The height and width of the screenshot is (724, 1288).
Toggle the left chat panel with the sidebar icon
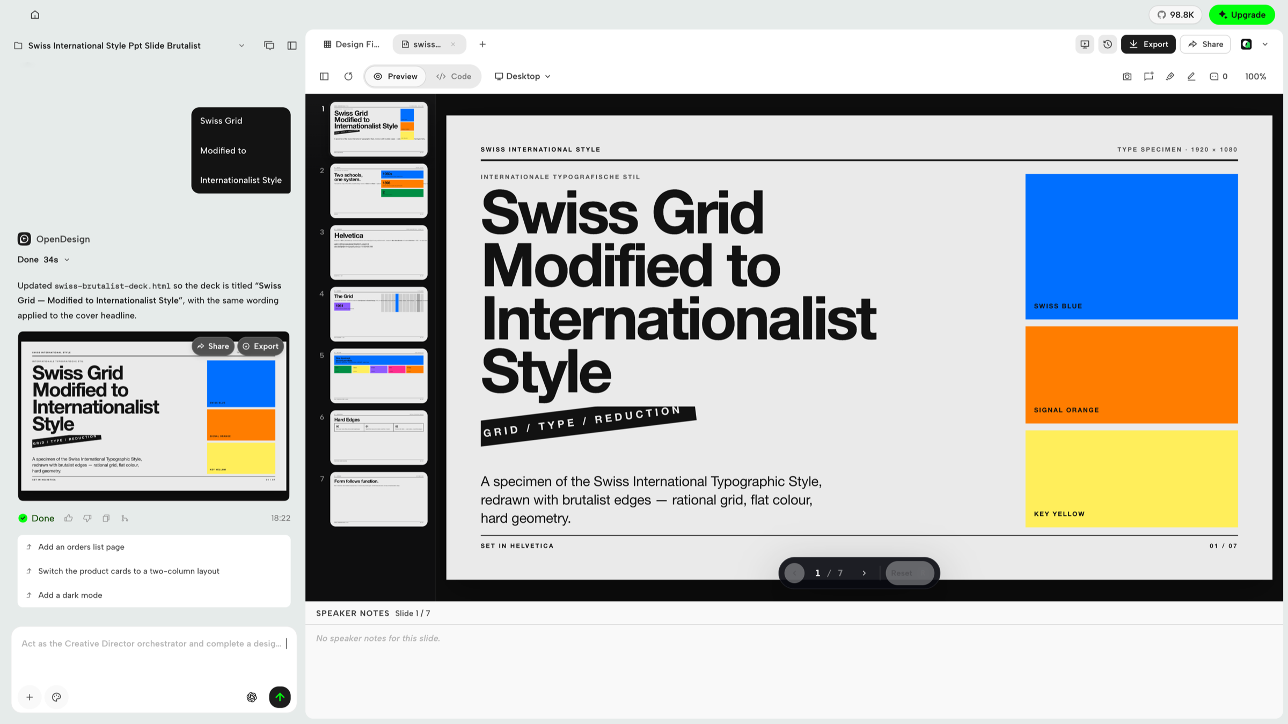[292, 46]
